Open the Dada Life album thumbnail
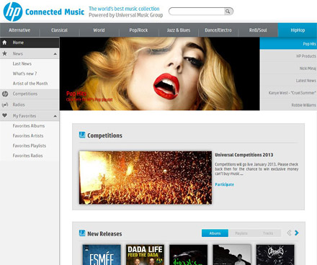 point(145,255)
